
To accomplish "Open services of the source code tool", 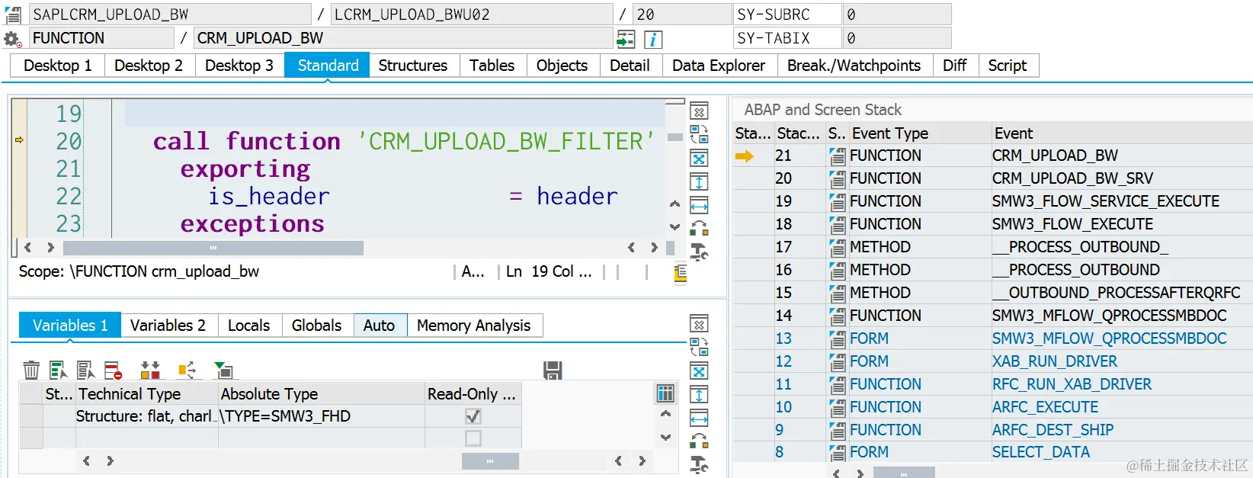I will tap(699, 251).
